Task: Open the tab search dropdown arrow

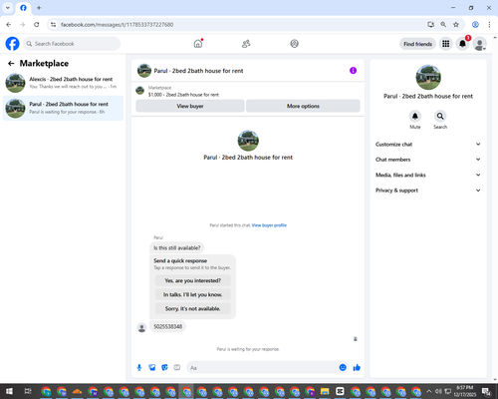Action: click(x=8, y=8)
